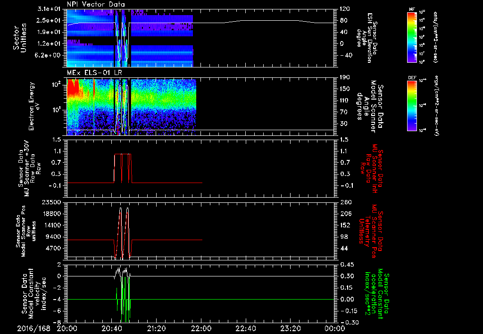This screenshot has height=334, width=483.
Task: Click the -0.15 acceleration tick label
Action: tap(348, 311)
